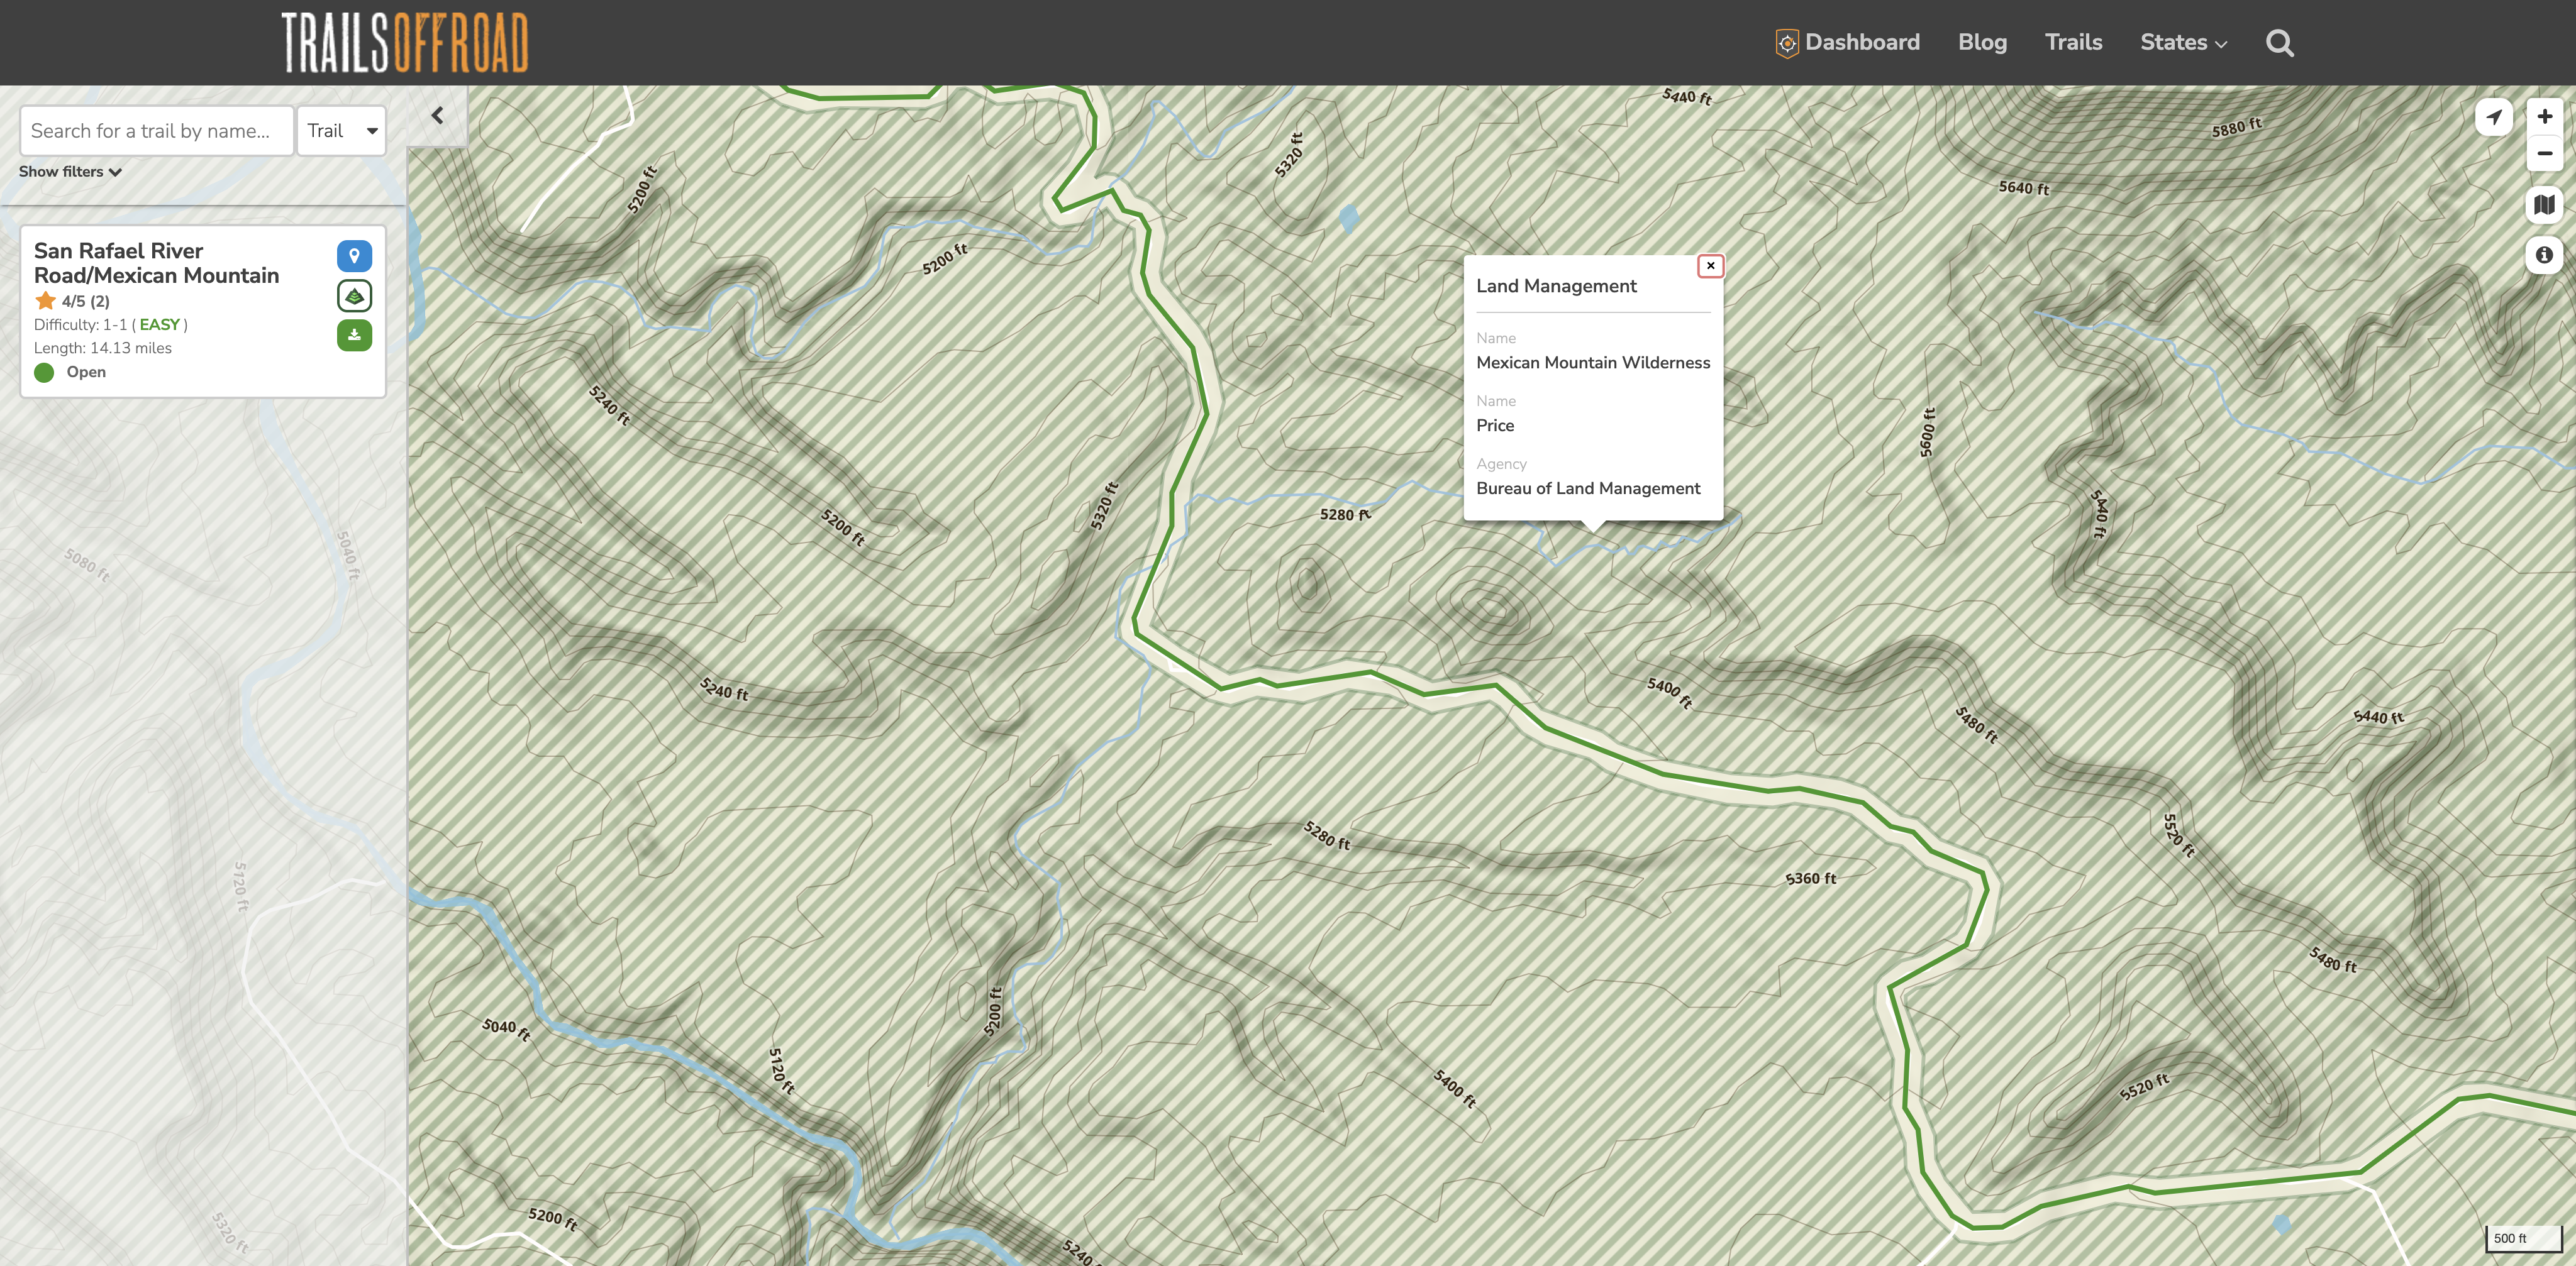Click the blue location pin icon

click(x=354, y=256)
